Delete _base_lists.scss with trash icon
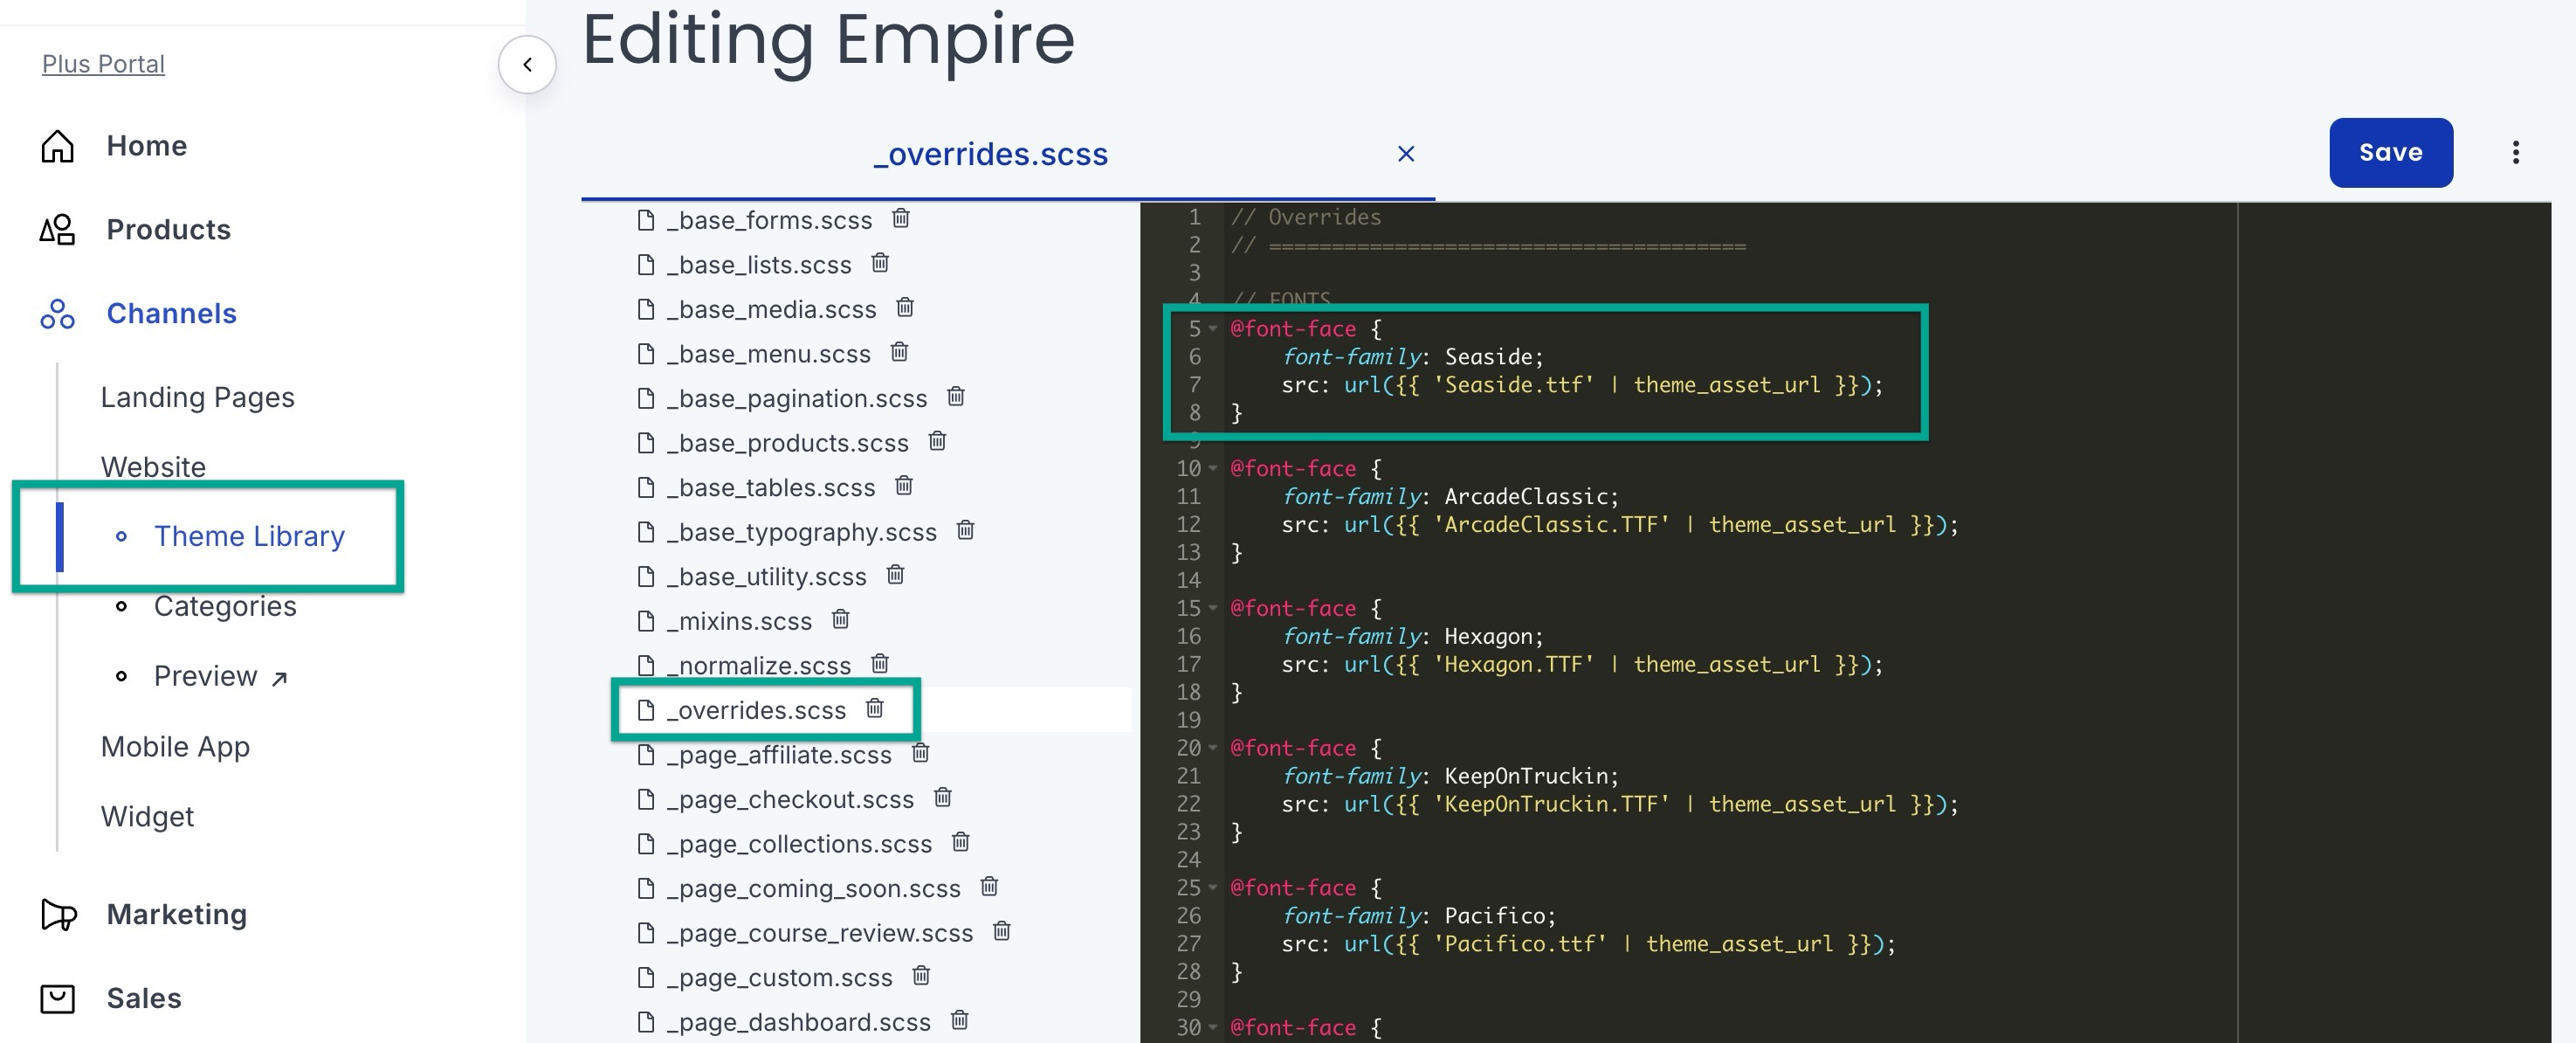The height and width of the screenshot is (1043, 2576). [x=880, y=263]
